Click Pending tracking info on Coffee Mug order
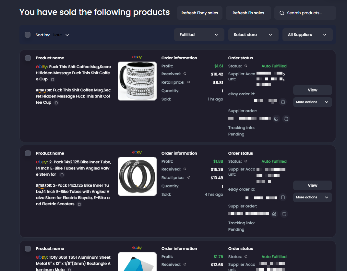 tap(236, 134)
